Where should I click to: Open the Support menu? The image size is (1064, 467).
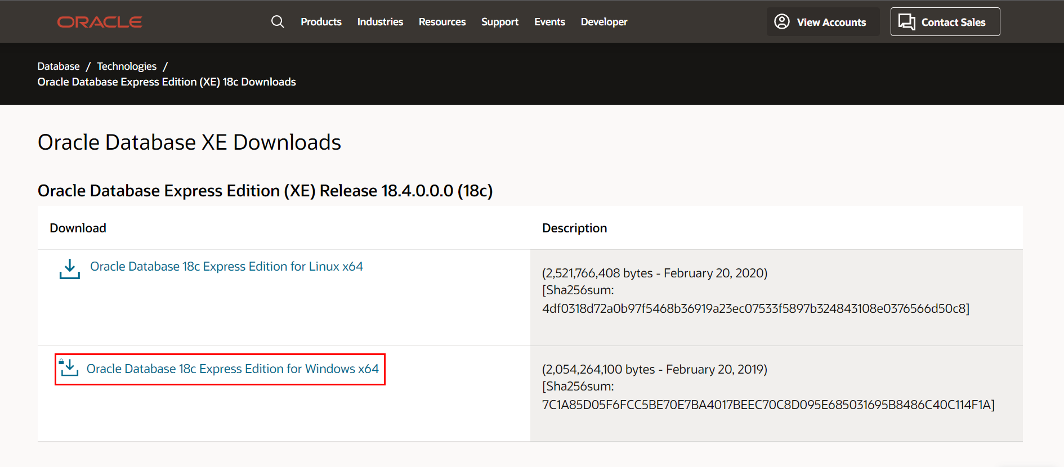[500, 22]
